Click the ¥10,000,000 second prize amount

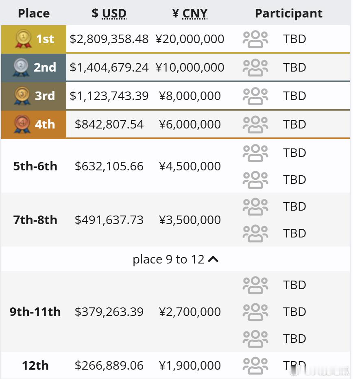click(190, 68)
